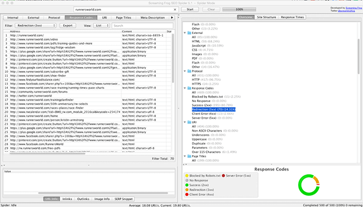Switch to the External tab
The width and height of the screenshot is (363, 207).
[34, 18]
